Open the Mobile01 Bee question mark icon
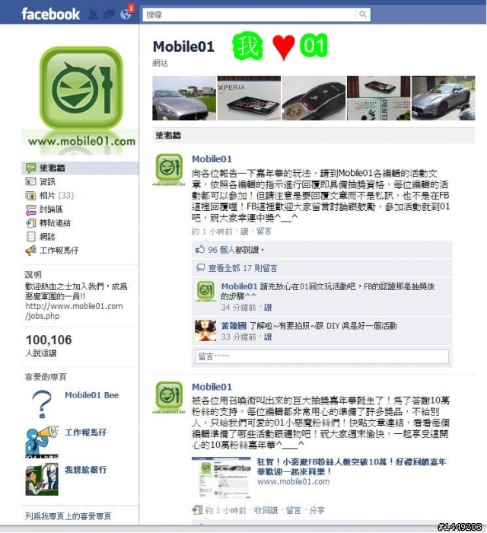Screen dimensions: 487x533 pyautogui.click(x=42, y=404)
